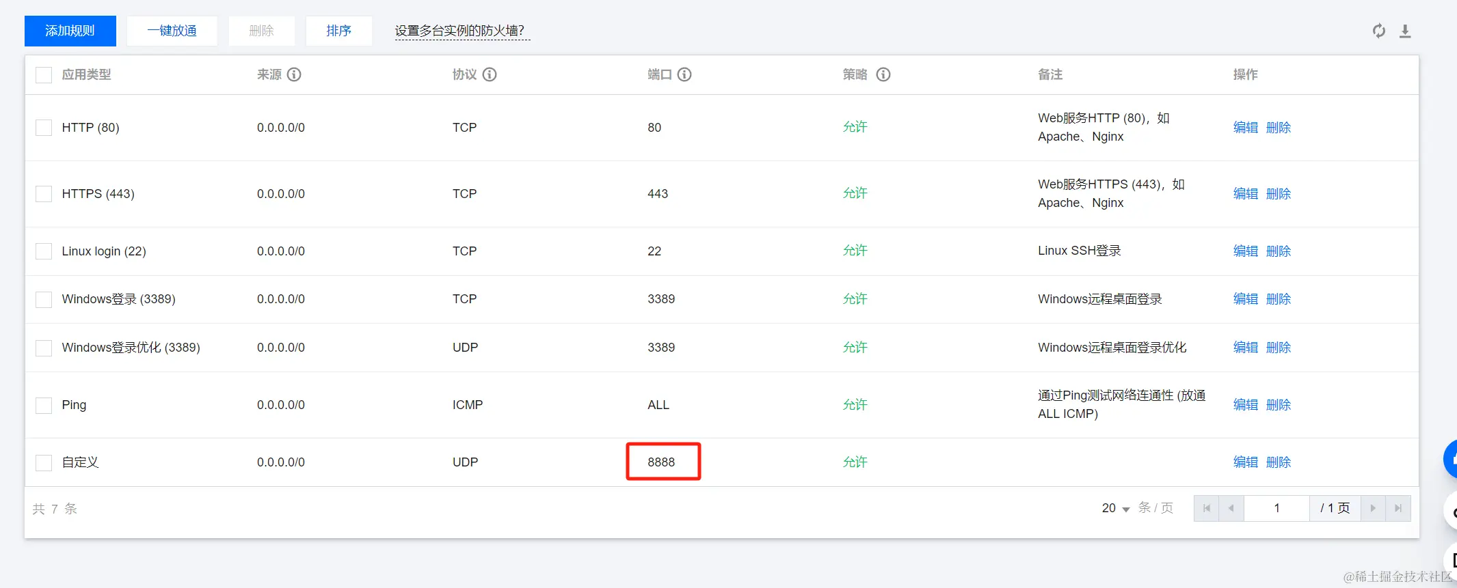Click the 排序 button
The image size is (1457, 588).
339,31
